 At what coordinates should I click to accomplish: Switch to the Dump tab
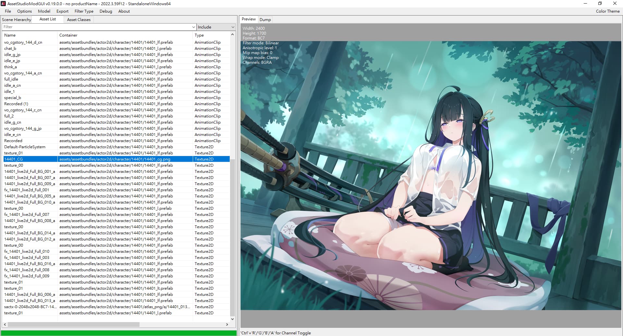pyautogui.click(x=265, y=19)
